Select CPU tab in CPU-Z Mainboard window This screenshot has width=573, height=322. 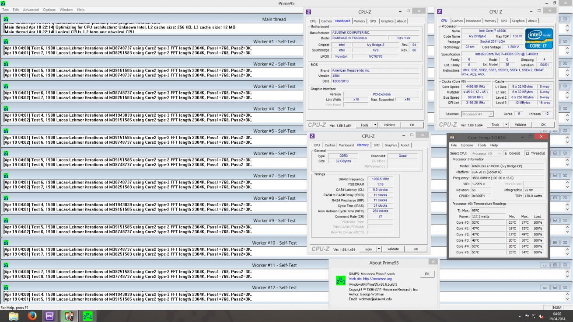tap(313, 21)
